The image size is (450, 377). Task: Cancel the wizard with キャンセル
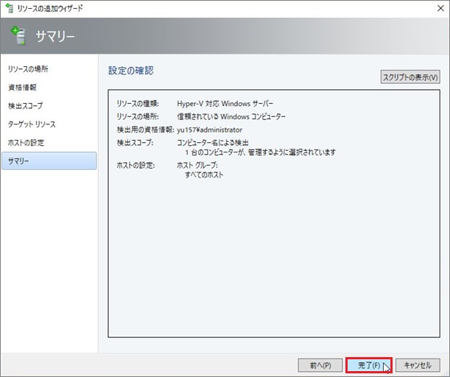418,365
